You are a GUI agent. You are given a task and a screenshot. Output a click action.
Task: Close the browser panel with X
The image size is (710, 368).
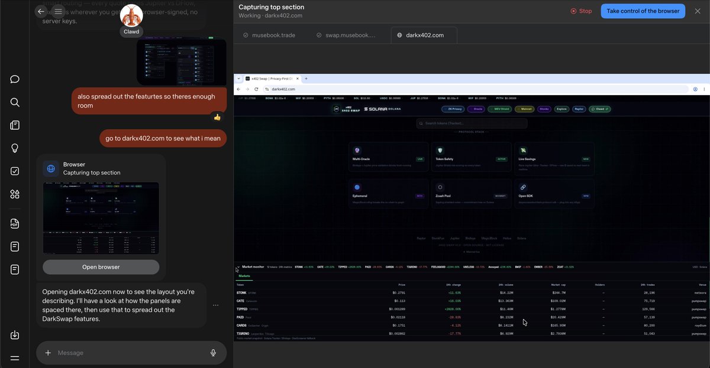click(x=698, y=11)
